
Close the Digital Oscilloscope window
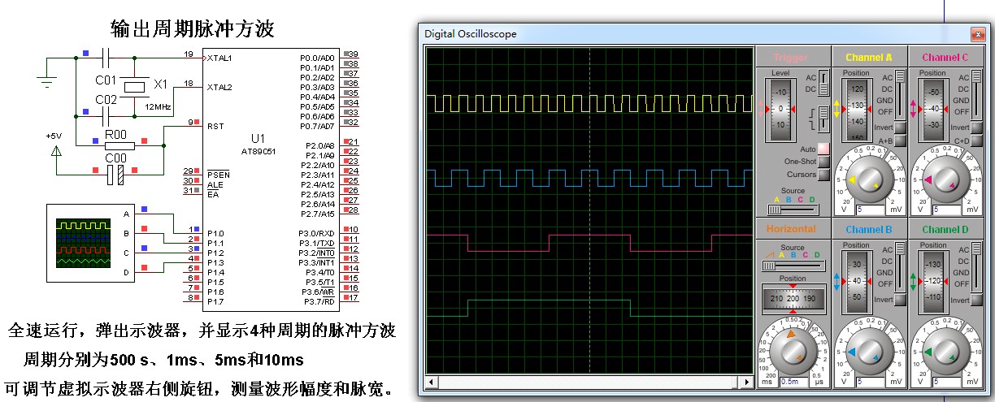tap(977, 34)
